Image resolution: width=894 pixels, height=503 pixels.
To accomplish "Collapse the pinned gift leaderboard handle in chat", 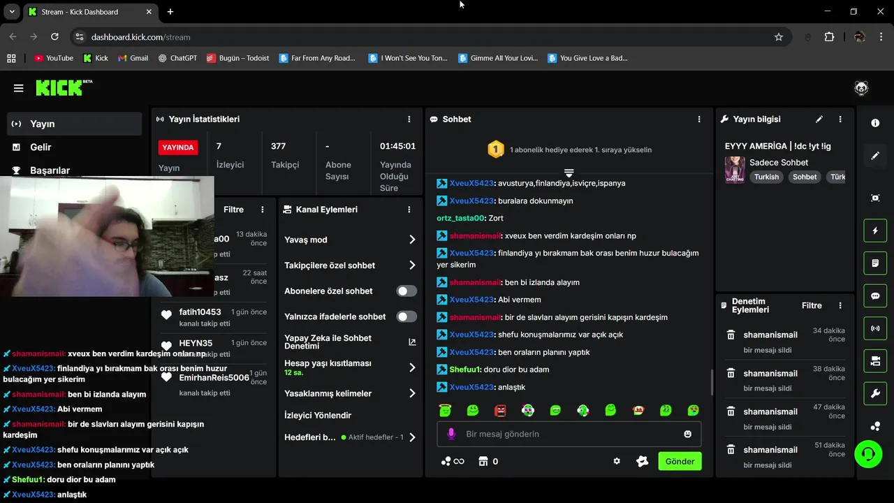I will tap(569, 172).
